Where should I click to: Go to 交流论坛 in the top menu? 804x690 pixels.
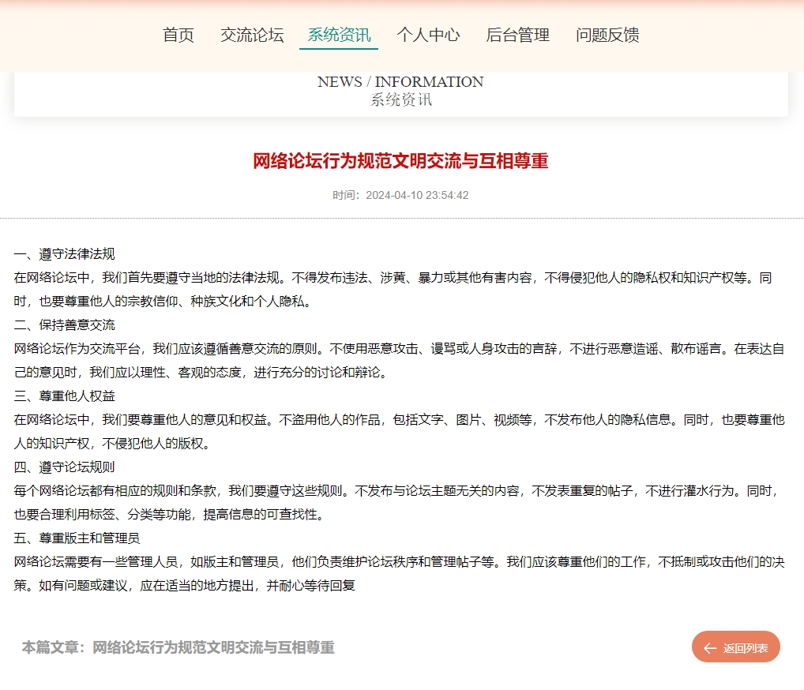pos(252,35)
